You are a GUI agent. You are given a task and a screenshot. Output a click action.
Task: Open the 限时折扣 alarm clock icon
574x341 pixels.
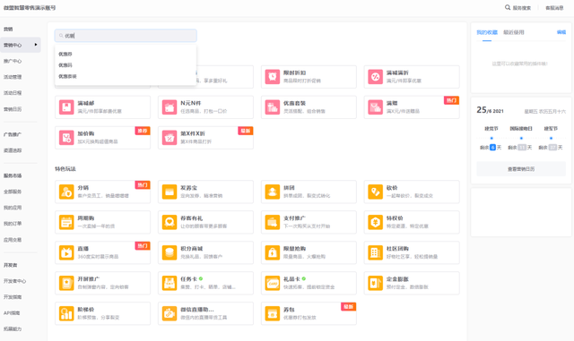[273, 77]
